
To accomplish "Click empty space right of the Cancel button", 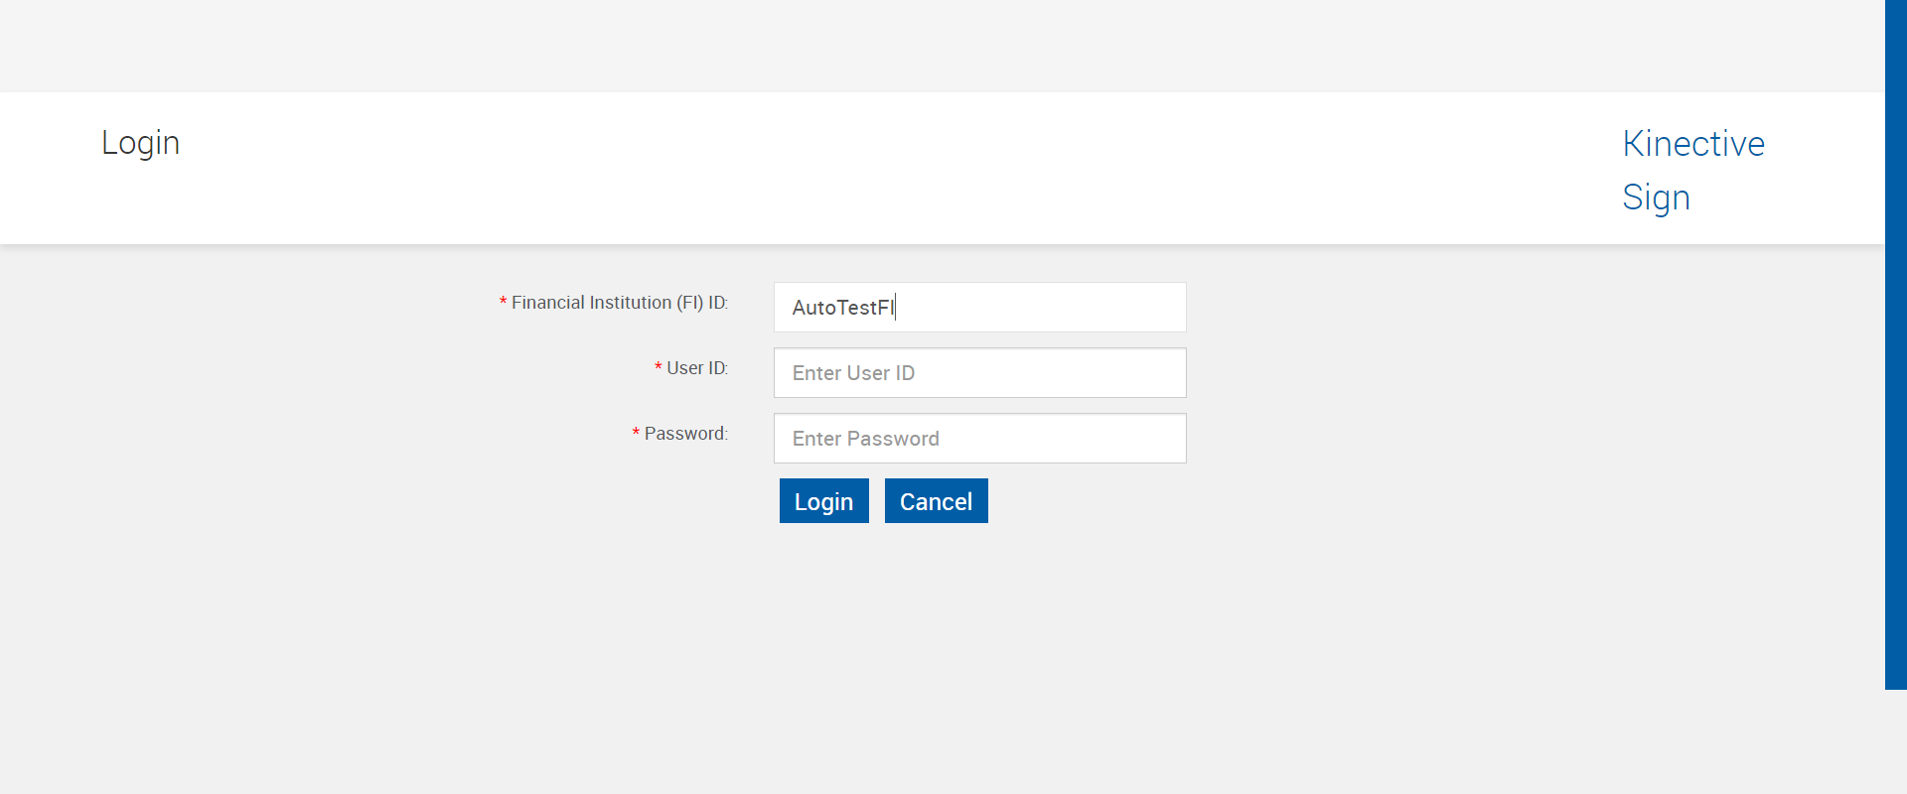I will [x=1192, y=501].
